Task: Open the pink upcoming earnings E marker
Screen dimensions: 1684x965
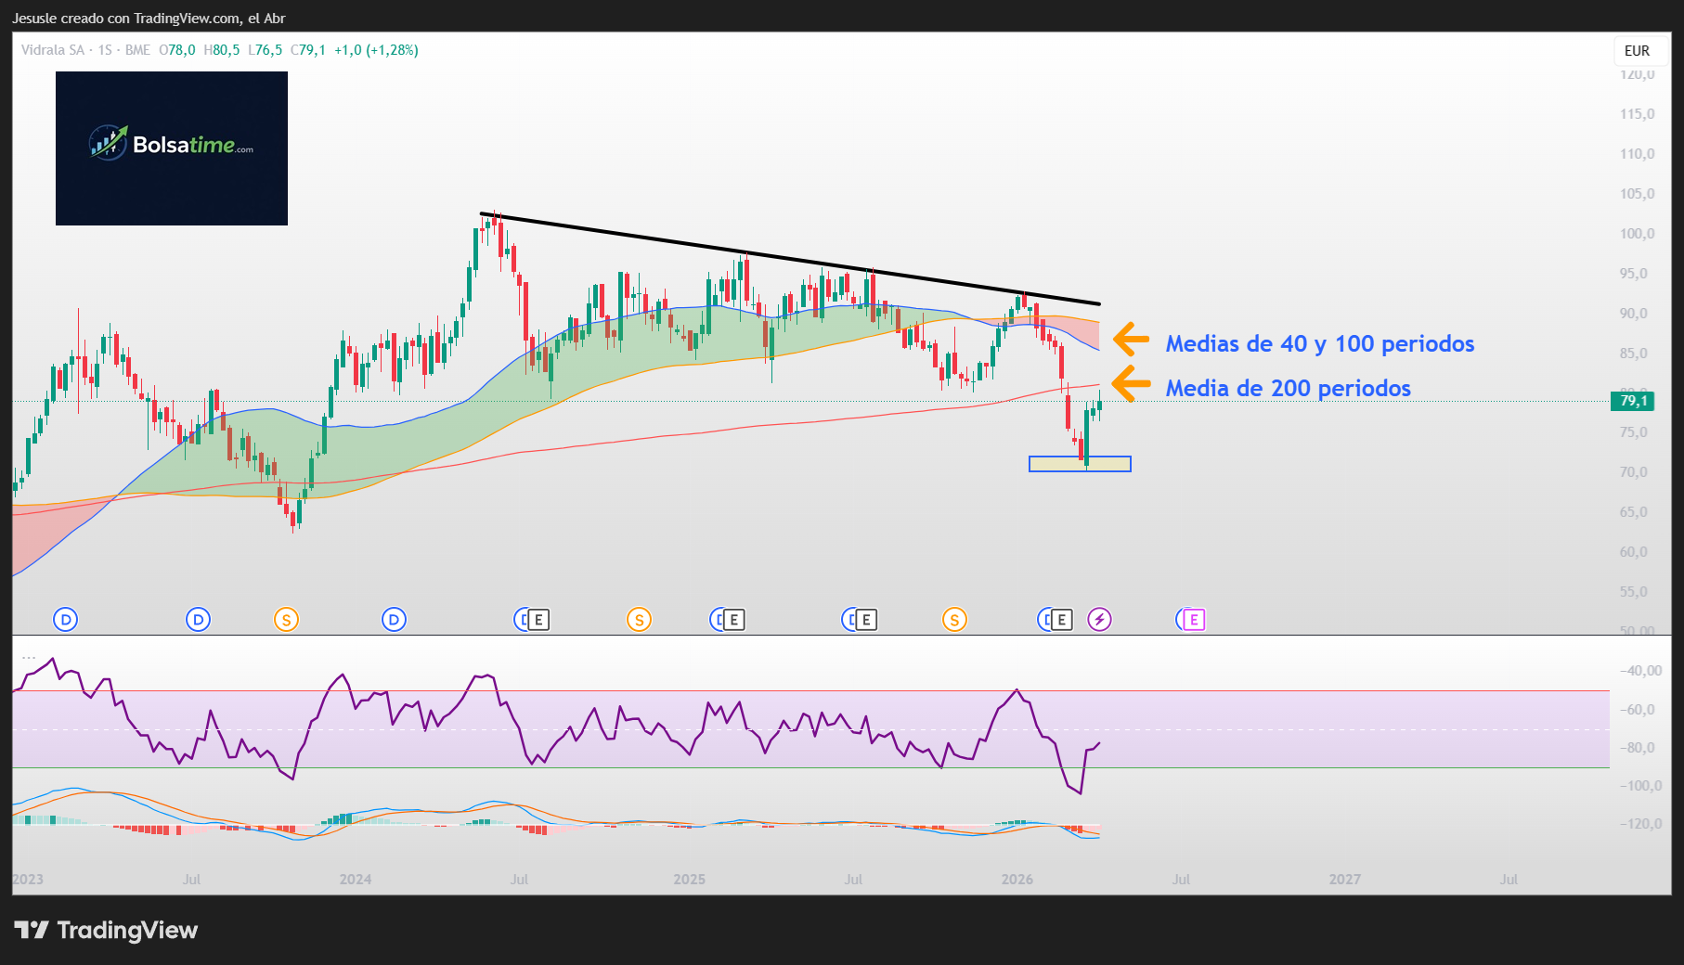Action: (x=1194, y=619)
